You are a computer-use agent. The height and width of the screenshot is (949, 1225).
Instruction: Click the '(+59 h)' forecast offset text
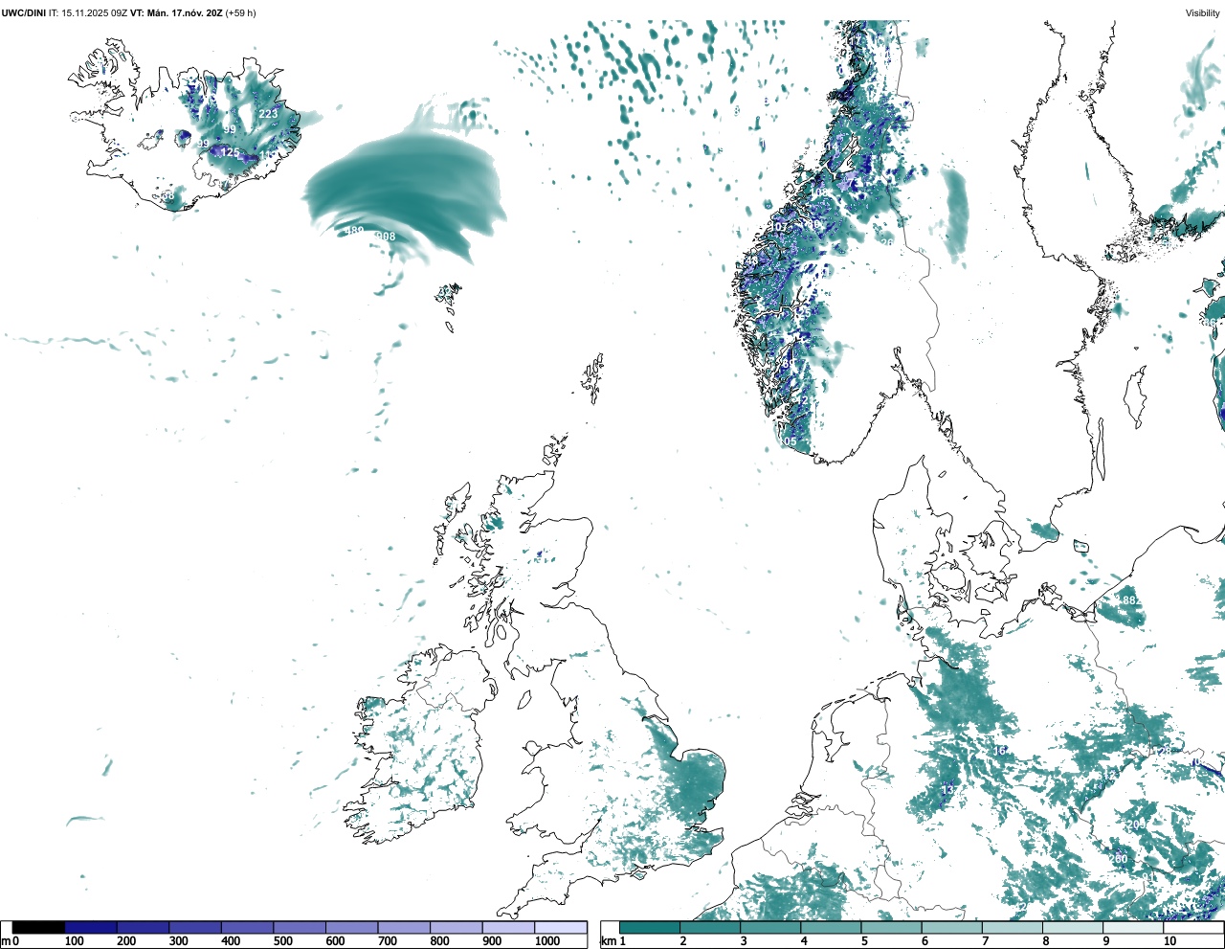[x=240, y=12]
